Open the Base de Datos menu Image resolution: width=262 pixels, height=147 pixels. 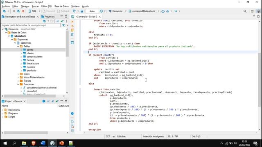click(x=61, y=7)
